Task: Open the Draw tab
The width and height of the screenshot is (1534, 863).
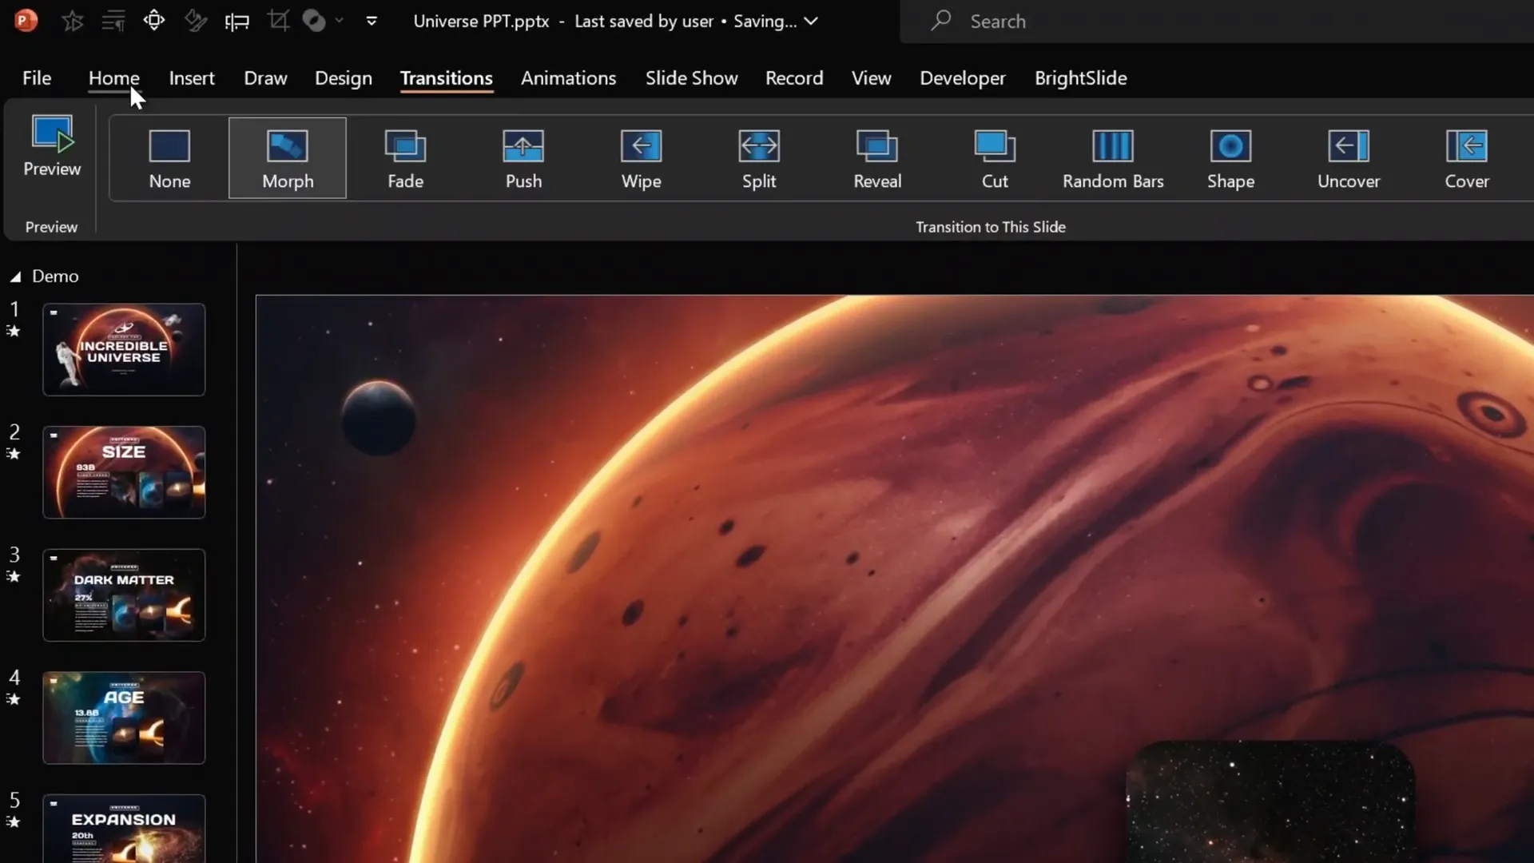Action: click(x=265, y=78)
